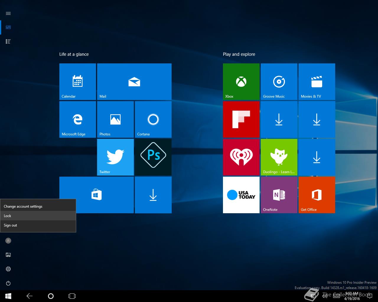The image size is (378, 302).
Task: Open the Movies & TV tile
Action: pos(317,82)
